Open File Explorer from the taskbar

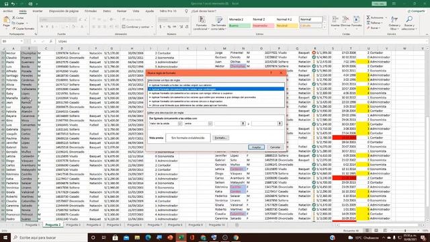tap(137, 237)
